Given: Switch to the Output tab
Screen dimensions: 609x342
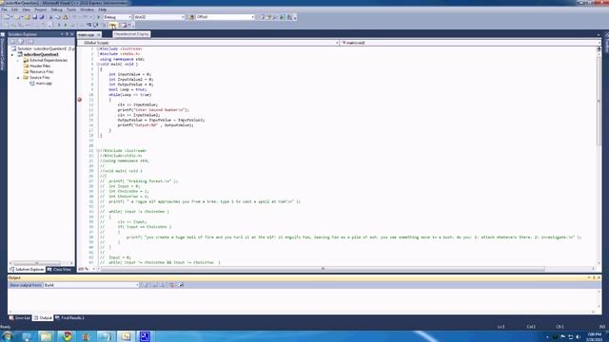Looking at the screenshot, I should click(x=43, y=318).
